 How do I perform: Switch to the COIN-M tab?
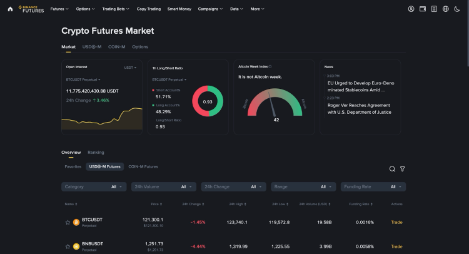116,47
